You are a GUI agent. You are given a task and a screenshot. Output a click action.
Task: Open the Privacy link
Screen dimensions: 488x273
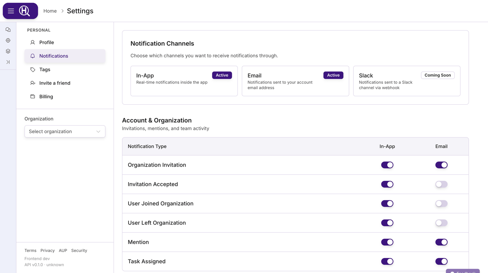tap(47, 251)
